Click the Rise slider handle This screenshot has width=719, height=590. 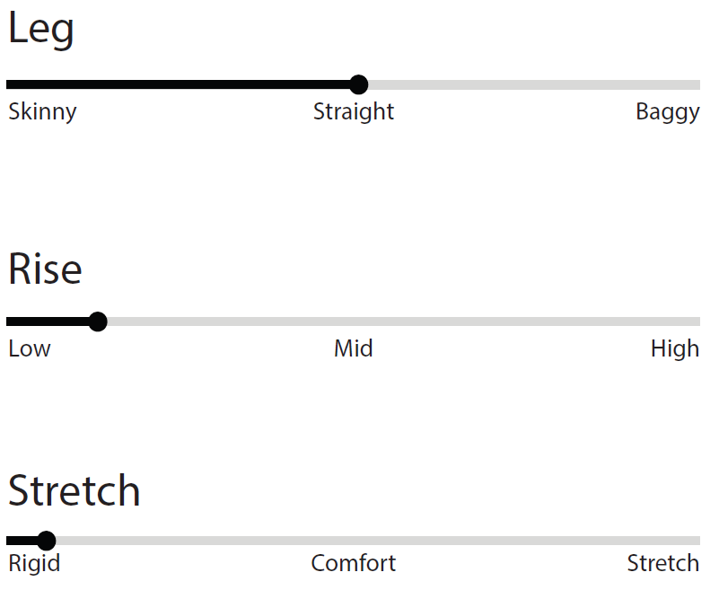[98, 321]
